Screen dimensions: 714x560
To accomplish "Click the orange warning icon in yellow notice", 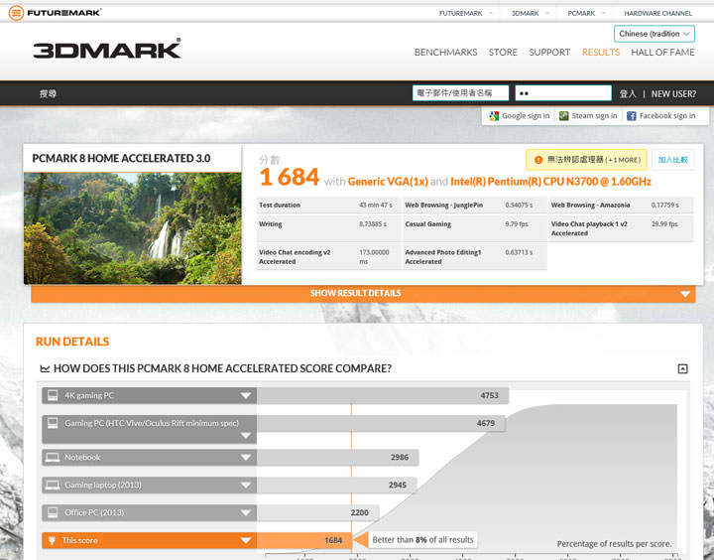I will point(538,160).
